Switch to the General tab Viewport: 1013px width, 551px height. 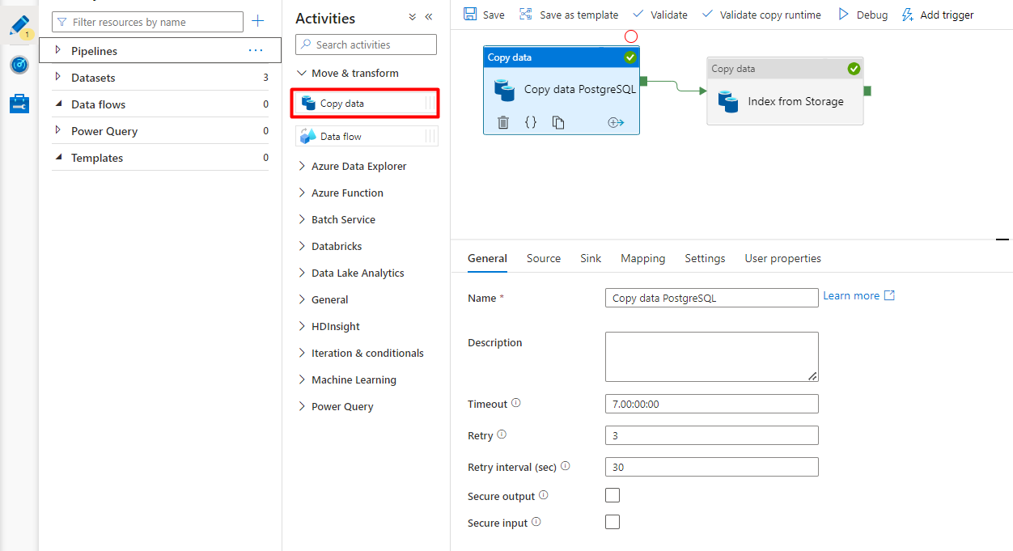click(487, 258)
